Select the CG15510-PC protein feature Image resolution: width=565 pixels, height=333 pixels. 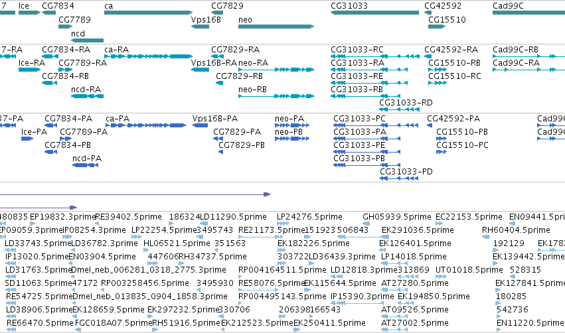point(442,152)
